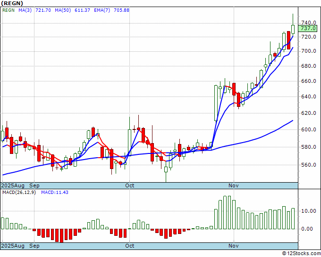Click the large green gap-up candle before November
Screen dimensions: 321x257
(x=216, y=103)
